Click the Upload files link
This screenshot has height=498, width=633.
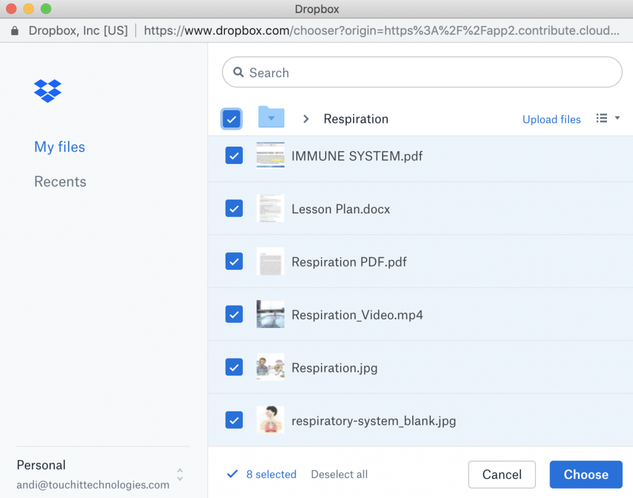point(551,119)
